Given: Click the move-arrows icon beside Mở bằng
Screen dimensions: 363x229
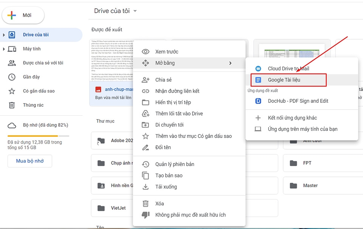Looking at the screenshot, I should click(145, 63).
